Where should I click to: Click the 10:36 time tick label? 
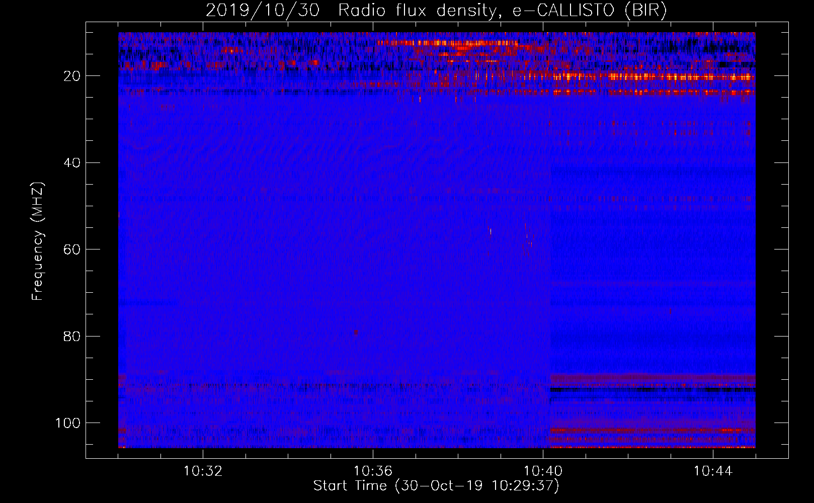373,471
